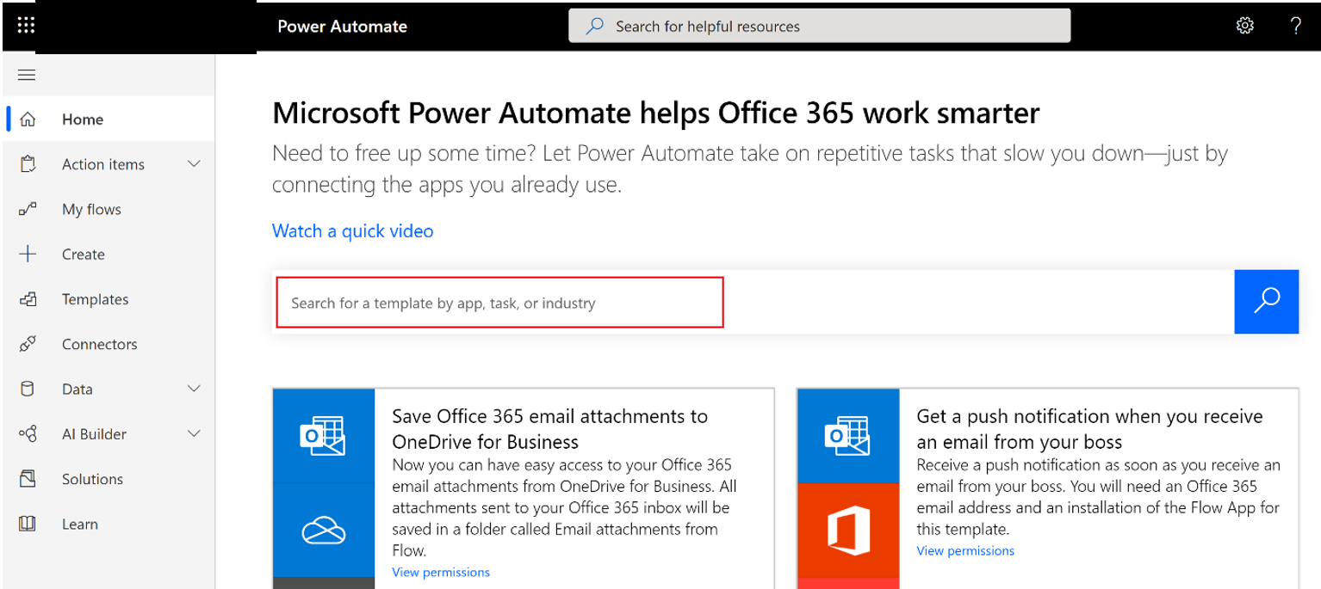Click the Action items clipboard icon
The image size is (1321, 589).
click(28, 164)
